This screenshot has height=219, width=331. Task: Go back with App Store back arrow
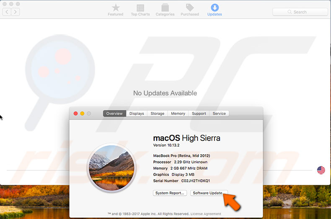tap(7, 12)
